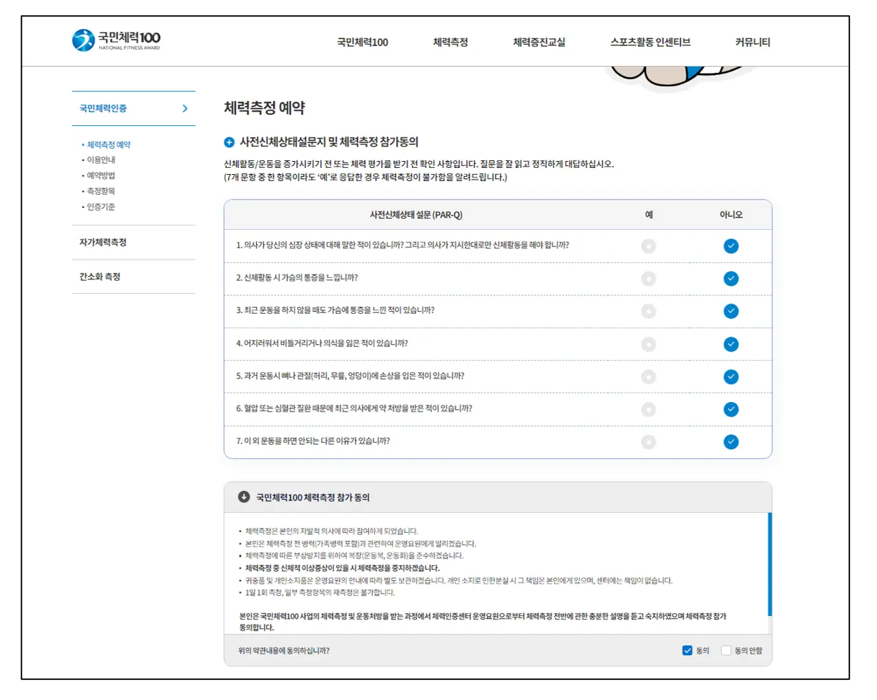Select 아니오 for question 7 other reasons
This screenshot has width=877, height=700.
click(x=731, y=442)
